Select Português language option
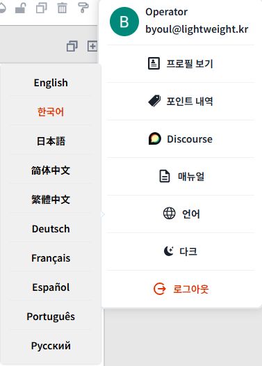Image resolution: width=262 pixels, height=366 pixels. [51, 317]
